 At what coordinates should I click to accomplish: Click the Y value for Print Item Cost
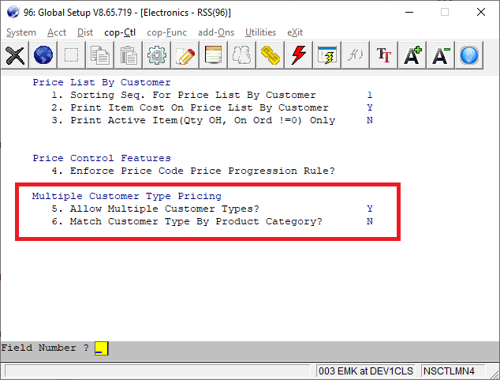coord(370,107)
